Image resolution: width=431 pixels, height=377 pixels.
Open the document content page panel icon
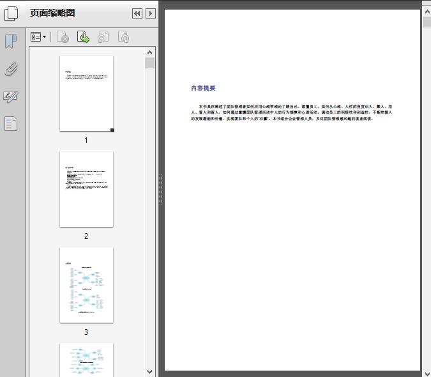point(11,124)
